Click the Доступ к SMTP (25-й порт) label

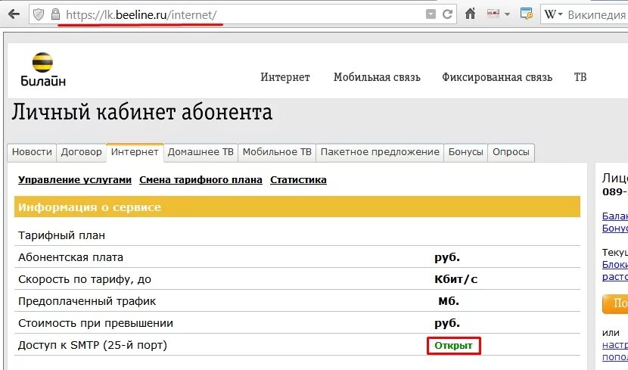92,345
